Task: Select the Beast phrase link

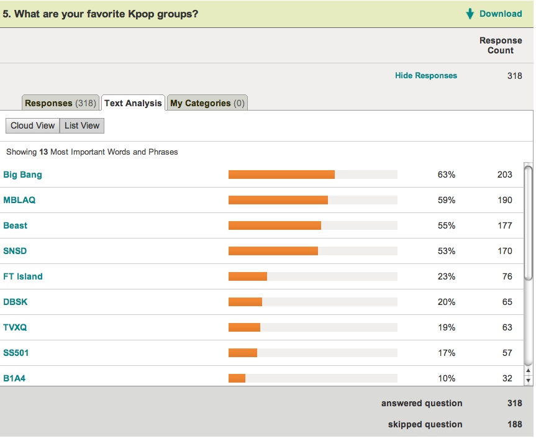Action: [15, 225]
